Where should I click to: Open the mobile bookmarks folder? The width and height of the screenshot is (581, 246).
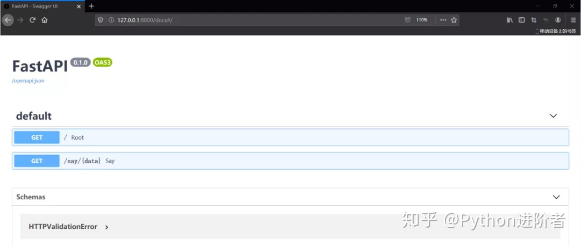[x=556, y=31]
